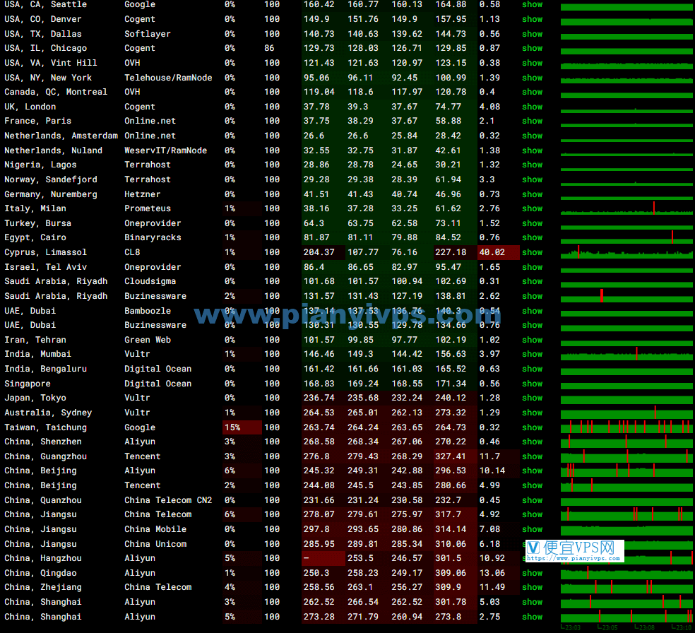Click the Taiwan, Taichung packet loss graph
The height and width of the screenshot is (633, 695).
point(626,427)
